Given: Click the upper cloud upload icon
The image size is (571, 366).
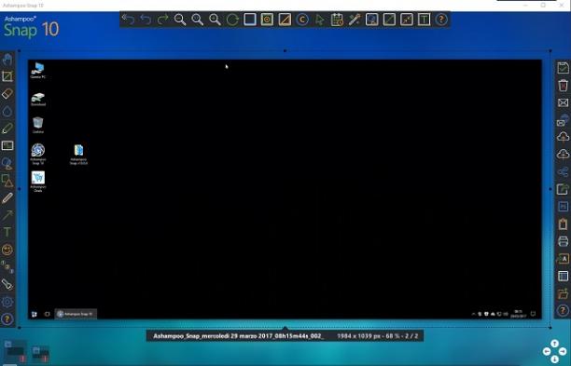Looking at the screenshot, I should tap(563, 137).
